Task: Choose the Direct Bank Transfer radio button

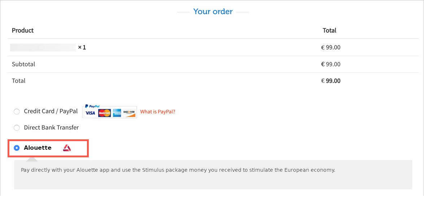Action: tap(17, 127)
